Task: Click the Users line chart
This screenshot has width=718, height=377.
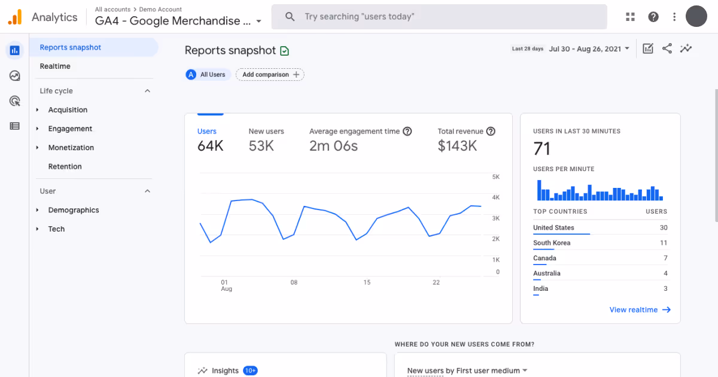Action: (x=340, y=224)
